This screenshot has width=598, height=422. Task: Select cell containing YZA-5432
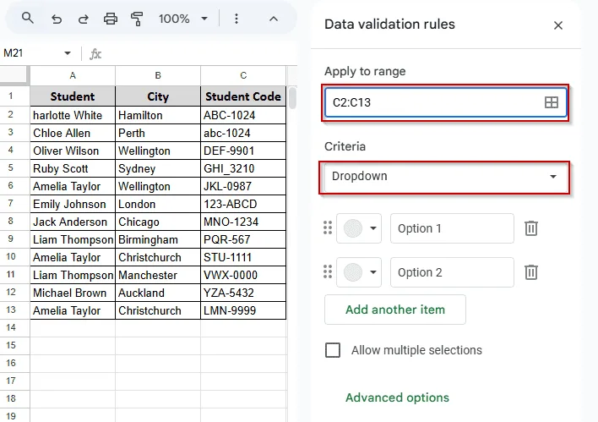(243, 293)
